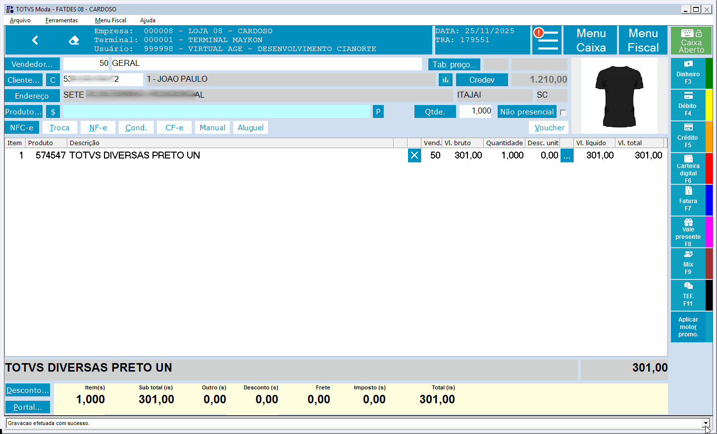Click the Qtde. button
The width and height of the screenshot is (717, 434).
[435, 111]
